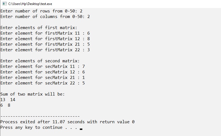Select the firstMatrix 12 input line
221x136 pixels.
(x=45, y=39)
